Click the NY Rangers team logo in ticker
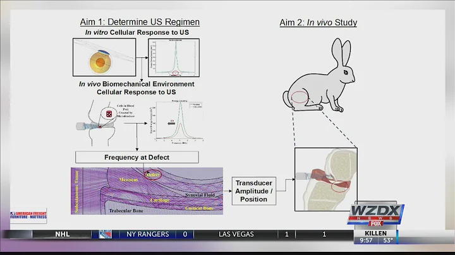Image resolution: width=455 pixels, height=255 pixels. [105, 234]
